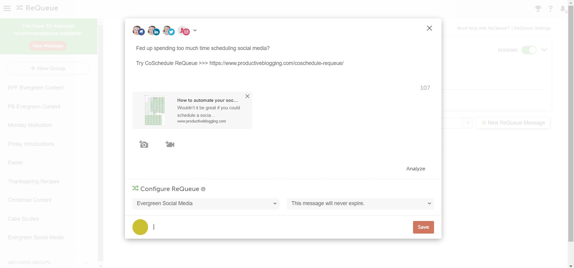Image resolution: width=574 pixels, height=268 pixels.
Task: Remove the link preview card
Action: [247, 96]
